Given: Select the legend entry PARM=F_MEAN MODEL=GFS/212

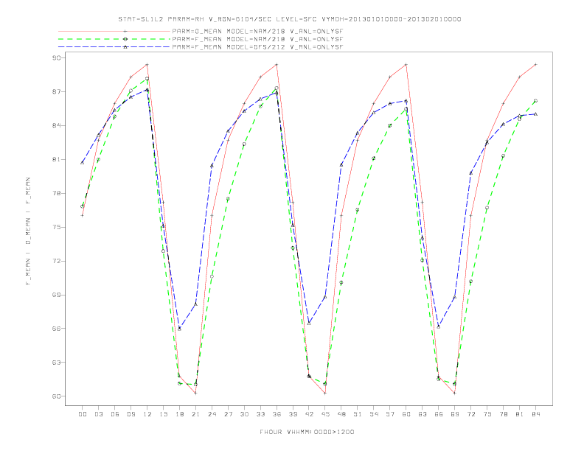Looking at the screenshot, I should click(x=257, y=47).
